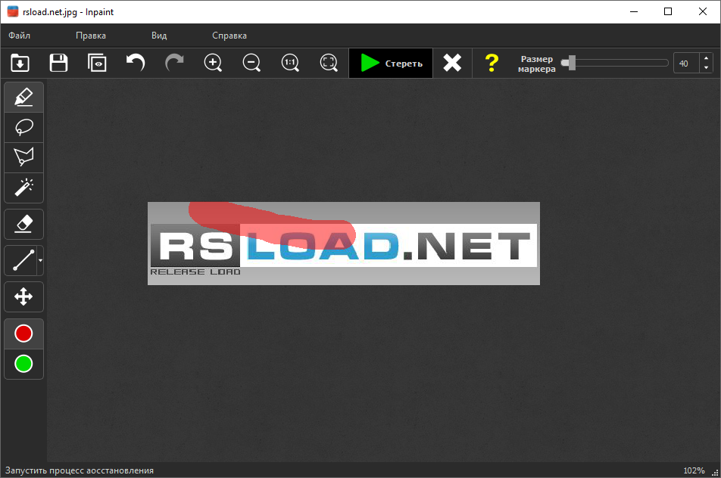Undo the last marker stroke

coord(136,63)
